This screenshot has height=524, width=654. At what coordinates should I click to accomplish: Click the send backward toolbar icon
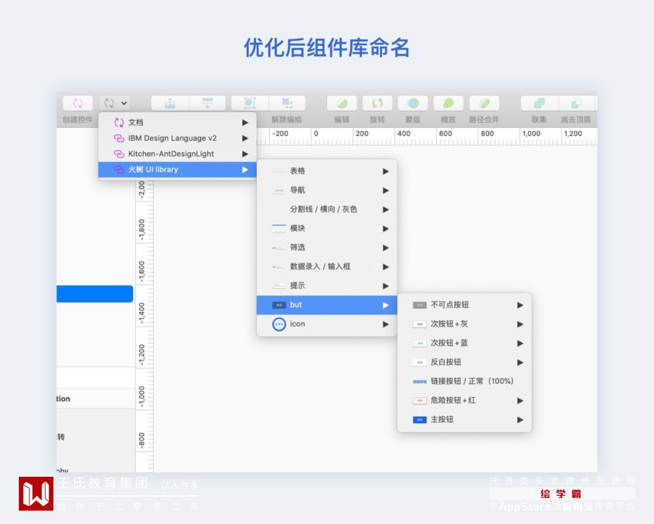[207, 103]
